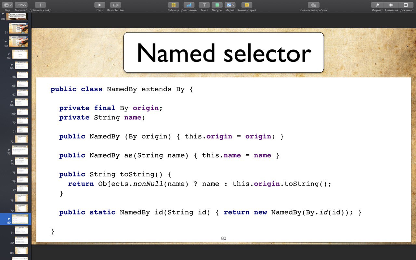Select slide 72 thumbnail
This screenshot has height=260, width=416.
click(21, 139)
